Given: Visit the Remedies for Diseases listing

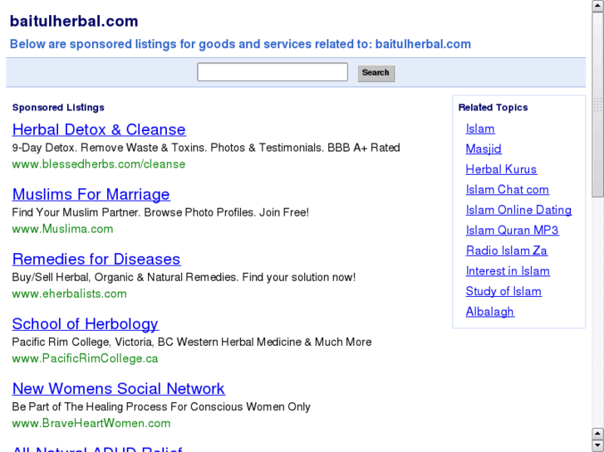Looking at the screenshot, I should [96, 260].
